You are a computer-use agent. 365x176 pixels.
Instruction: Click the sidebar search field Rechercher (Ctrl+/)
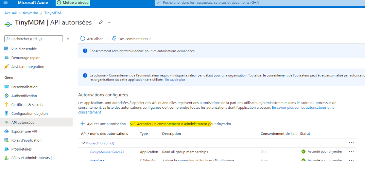[34, 39]
